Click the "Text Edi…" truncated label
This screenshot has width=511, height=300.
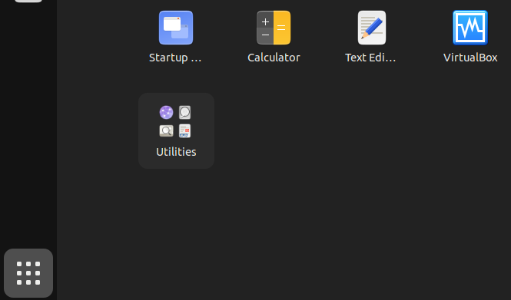(370, 58)
